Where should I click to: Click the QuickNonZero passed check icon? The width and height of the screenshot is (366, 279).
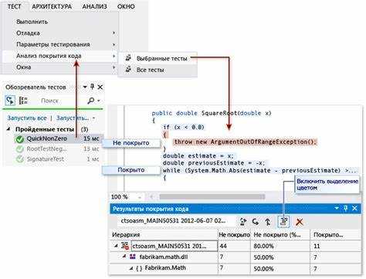(x=20, y=139)
